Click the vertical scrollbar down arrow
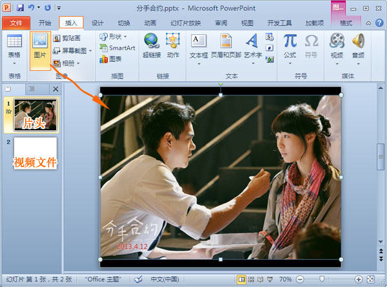 coord(381,241)
